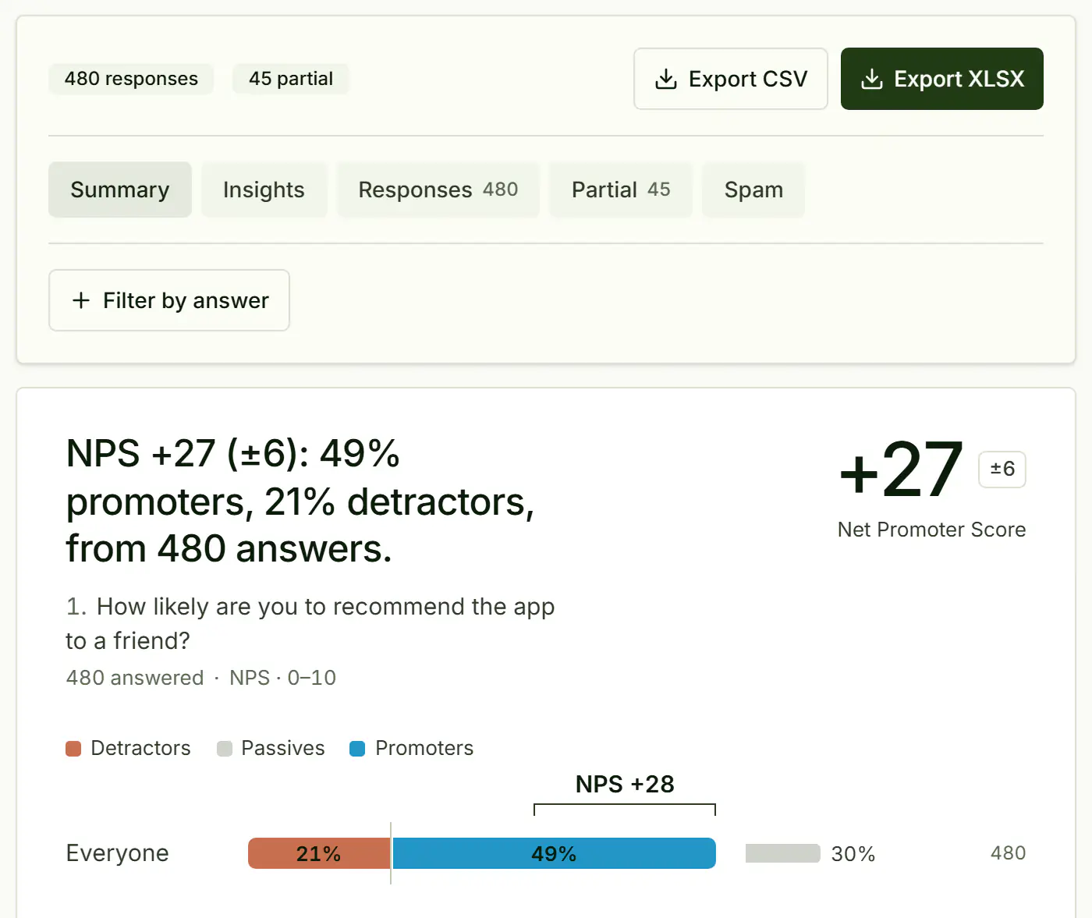Click the 480 answered caption
Viewport: 1092px width, 918px height.
click(135, 678)
